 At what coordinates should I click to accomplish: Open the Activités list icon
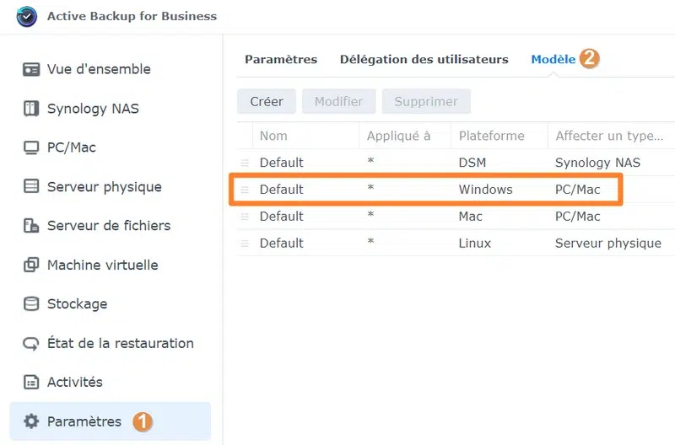(x=31, y=382)
